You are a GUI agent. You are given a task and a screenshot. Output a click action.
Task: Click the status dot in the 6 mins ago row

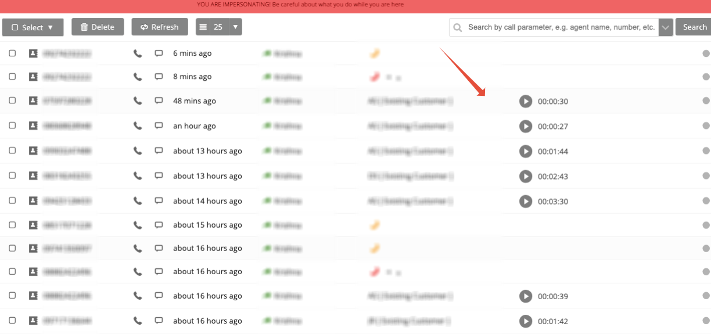pyautogui.click(x=706, y=53)
